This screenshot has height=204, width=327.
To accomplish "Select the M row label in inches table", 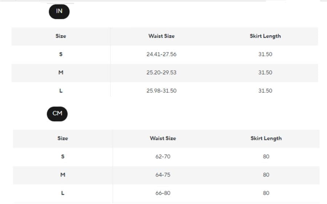I will point(61,72).
